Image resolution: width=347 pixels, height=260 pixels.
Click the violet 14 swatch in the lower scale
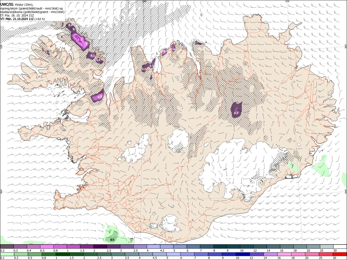click(x=270, y=254)
